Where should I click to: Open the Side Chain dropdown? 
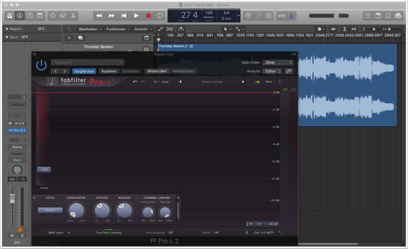click(278, 63)
